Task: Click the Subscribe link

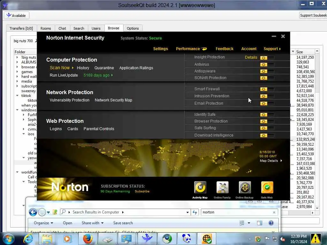Action: point(142,191)
